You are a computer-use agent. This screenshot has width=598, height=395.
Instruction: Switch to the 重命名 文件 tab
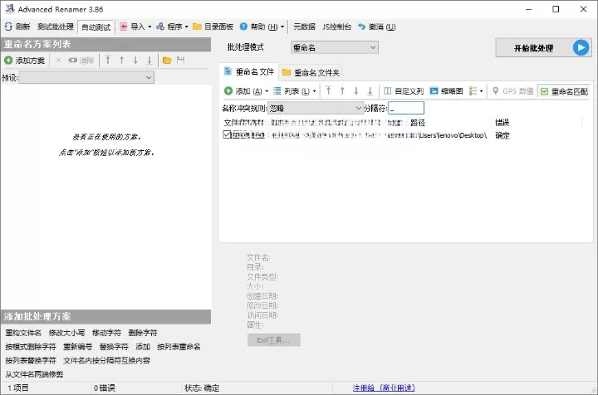(x=249, y=71)
